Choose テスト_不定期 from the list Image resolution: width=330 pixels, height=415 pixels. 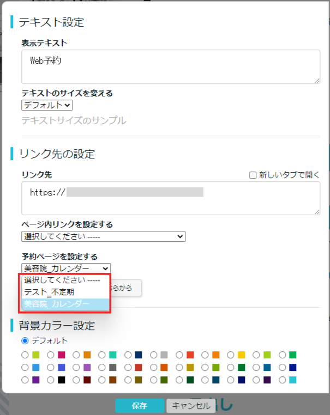pos(49,292)
